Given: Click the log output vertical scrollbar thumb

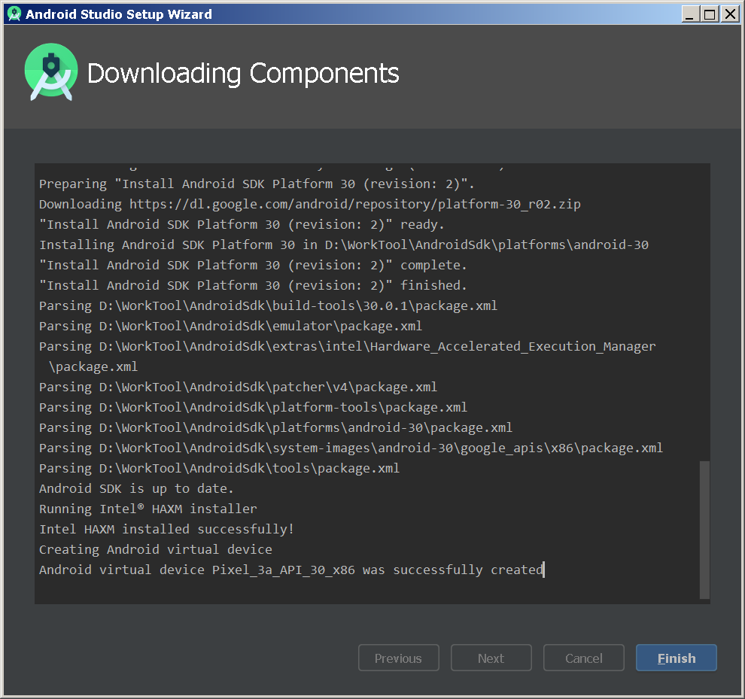Looking at the screenshot, I should (704, 530).
